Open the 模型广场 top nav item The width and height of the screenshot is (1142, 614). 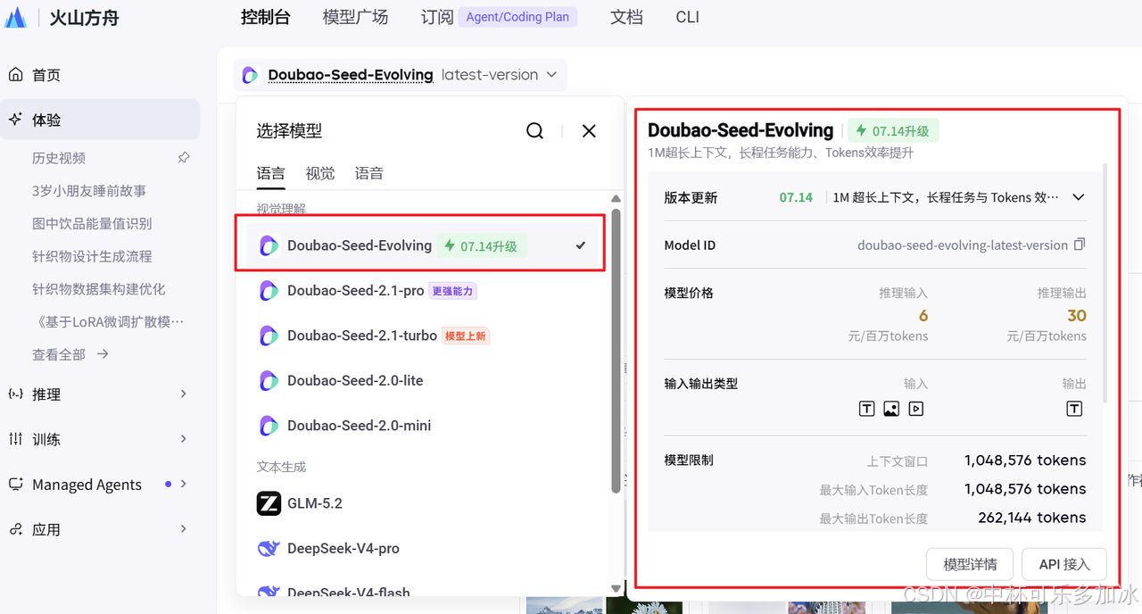356,17
